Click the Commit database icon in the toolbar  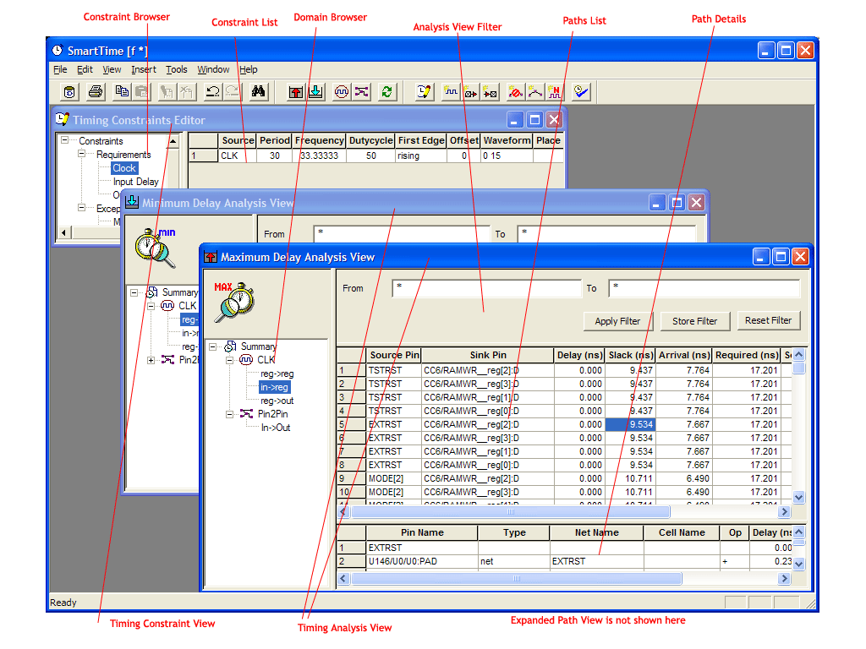[69, 91]
